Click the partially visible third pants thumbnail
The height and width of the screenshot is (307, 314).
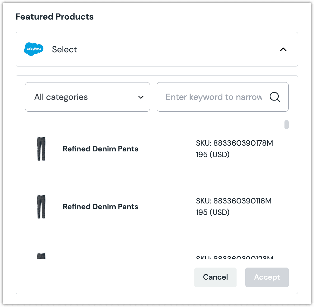tap(41, 256)
